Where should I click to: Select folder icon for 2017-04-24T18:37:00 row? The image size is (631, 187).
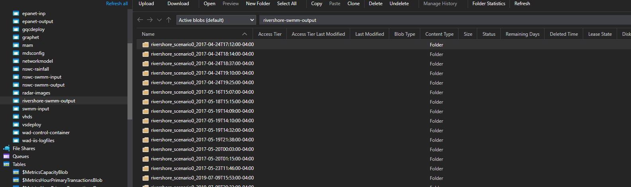tap(145, 64)
